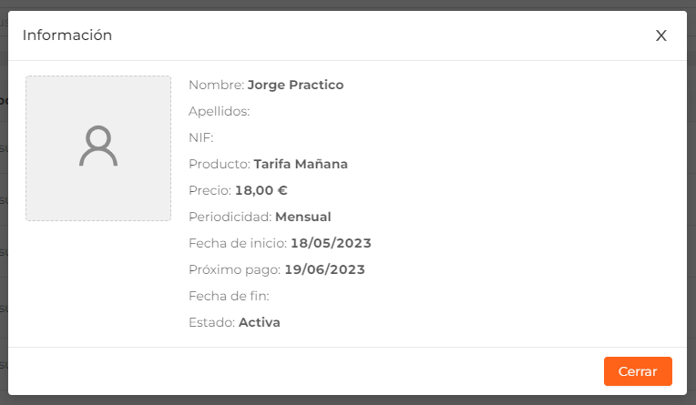Viewport: 696px width, 405px height.
Task: Select the Mensual periodicity value
Action: pyautogui.click(x=303, y=217)
